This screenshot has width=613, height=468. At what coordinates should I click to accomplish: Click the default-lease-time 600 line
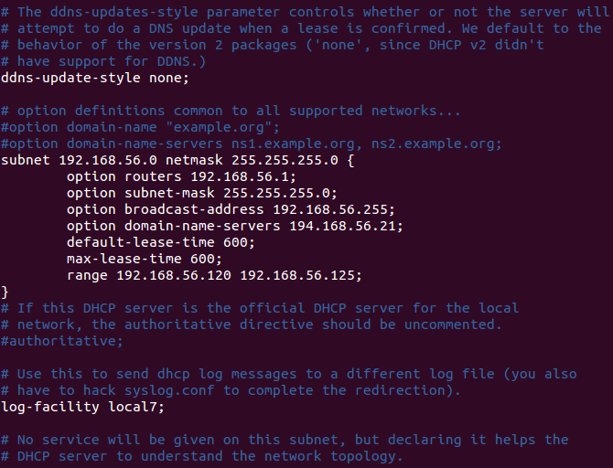pyautogui.click(x=161, y=242)
